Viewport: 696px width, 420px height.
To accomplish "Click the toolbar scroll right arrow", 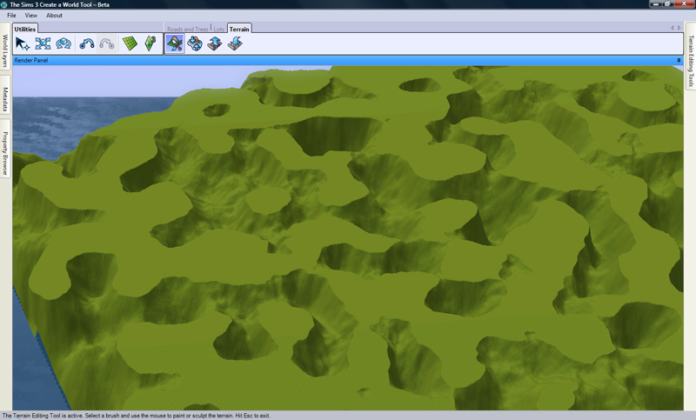I will click(x=679, y=28).
